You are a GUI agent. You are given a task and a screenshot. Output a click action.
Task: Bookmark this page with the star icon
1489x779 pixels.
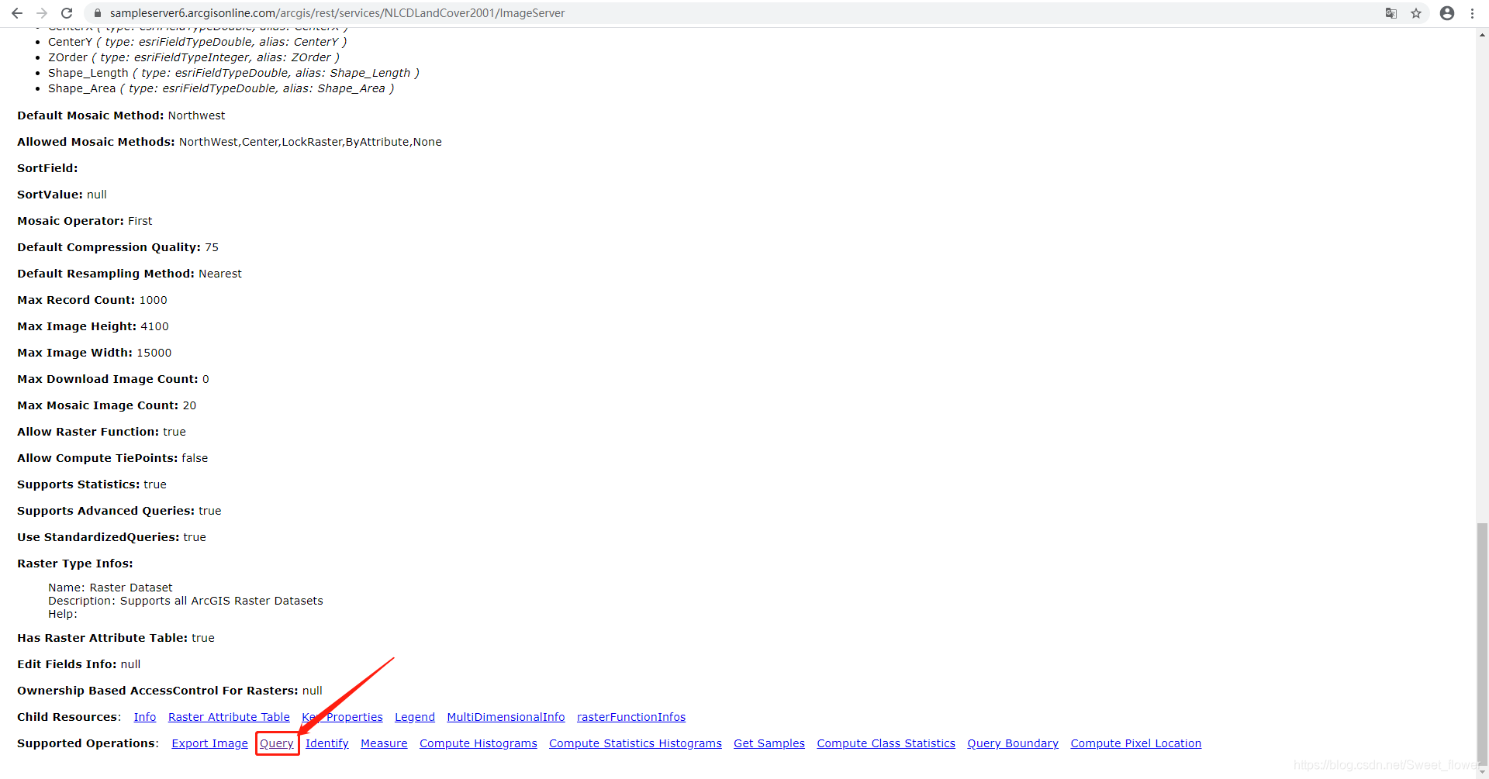point(1416,13)
